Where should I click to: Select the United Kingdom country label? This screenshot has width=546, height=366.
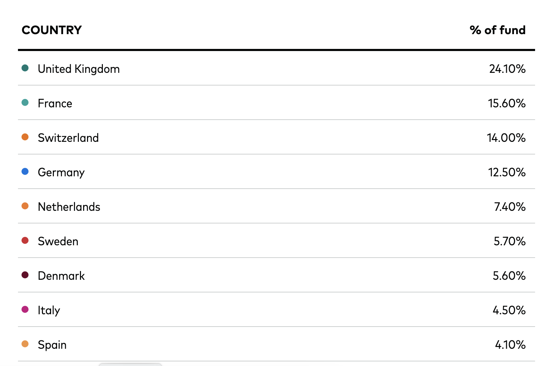point(79,69)
